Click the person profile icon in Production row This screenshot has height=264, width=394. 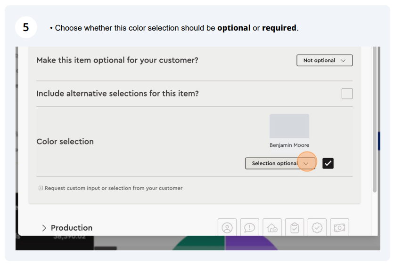point(227,227)
